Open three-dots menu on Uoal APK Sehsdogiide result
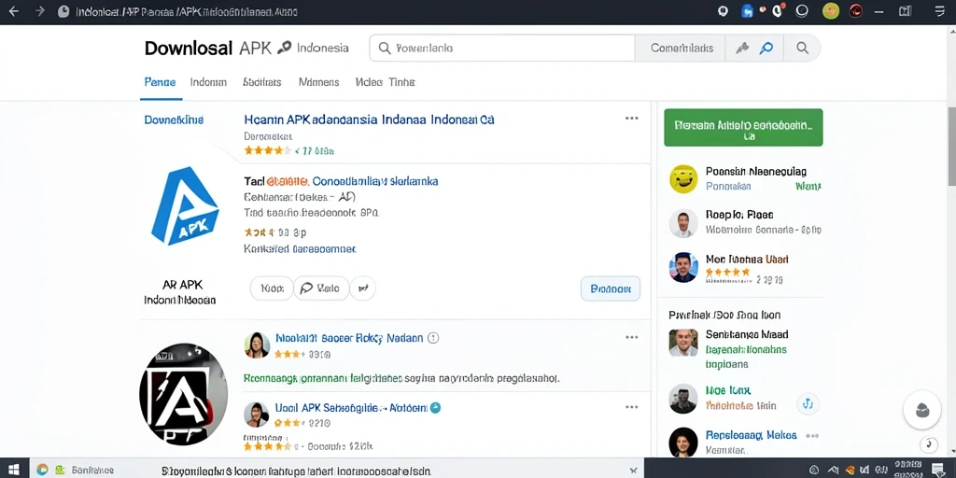 tap(632, 407)
